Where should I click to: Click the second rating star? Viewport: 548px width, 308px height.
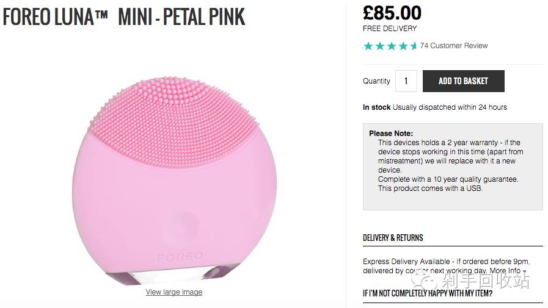click(380, 46)
